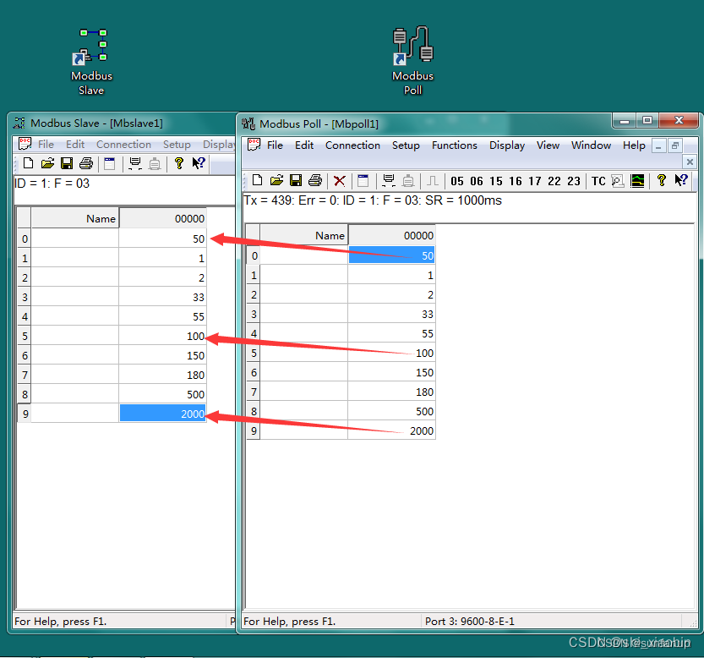Minimize the inner Mbpoll1 document window
The image size is (704, 658).
click(x=658, y=145)
